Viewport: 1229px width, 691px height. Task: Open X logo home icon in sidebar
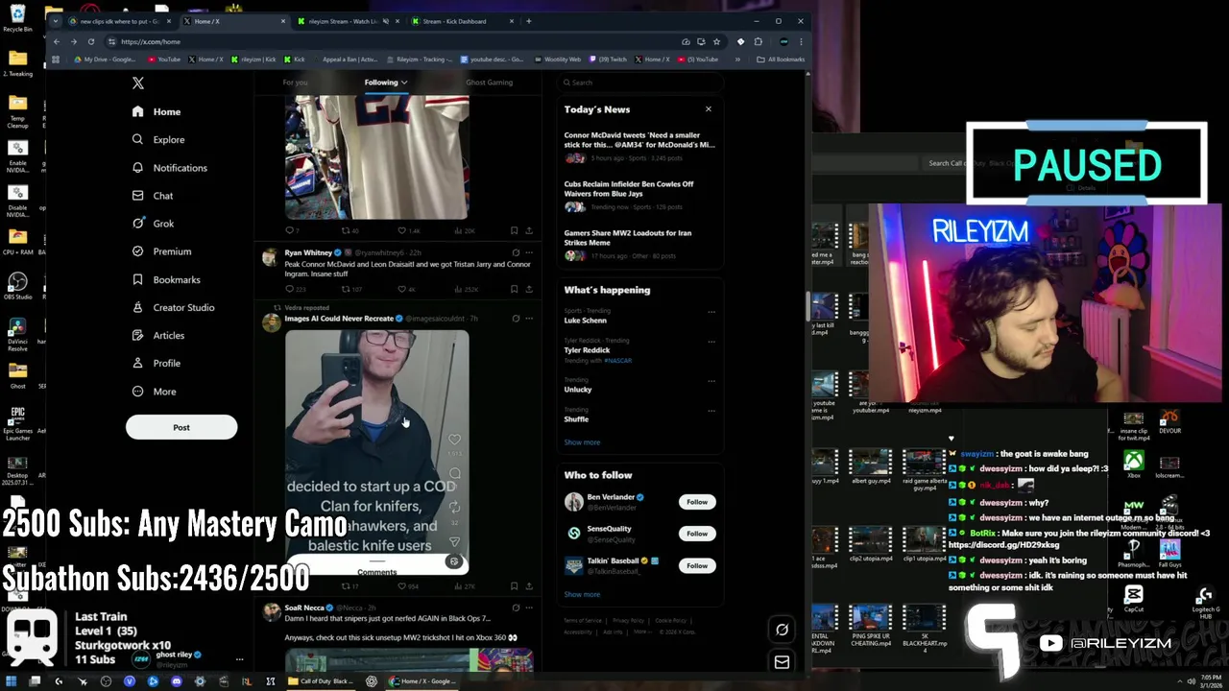click(138, 83)
